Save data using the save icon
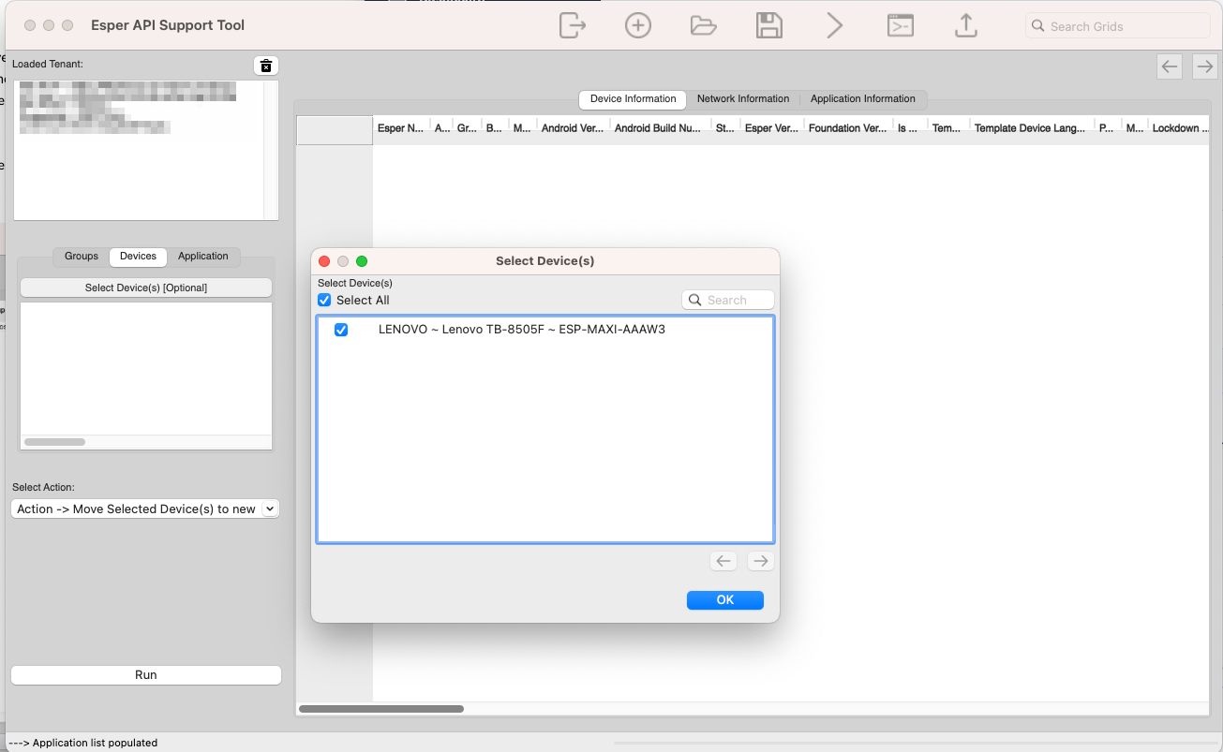Screen dimensions: 1223x752 pos(769,25)
